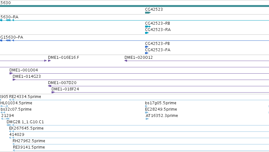Image resolution: width=269 pixels, height=152 pixels.
Task: Click the DME1-020O12 feature label
Action: point(138,58)
